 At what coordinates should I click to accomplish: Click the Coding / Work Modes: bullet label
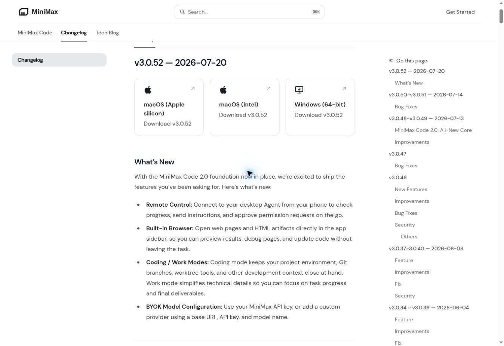click(x=177, y=262)
